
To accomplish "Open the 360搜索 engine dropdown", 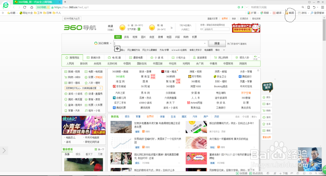I will point(103,43).
